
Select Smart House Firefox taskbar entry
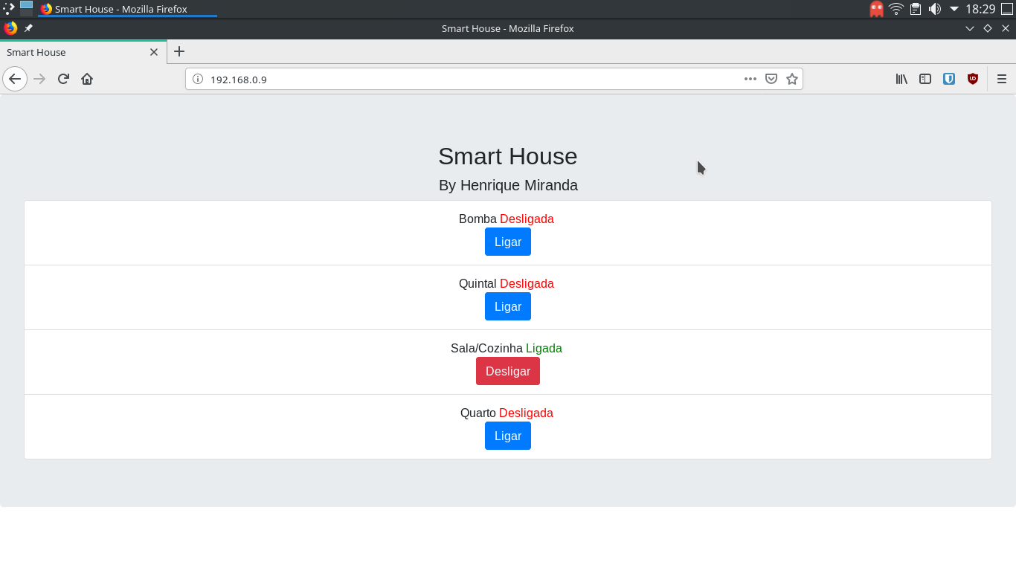coord(127,9)
